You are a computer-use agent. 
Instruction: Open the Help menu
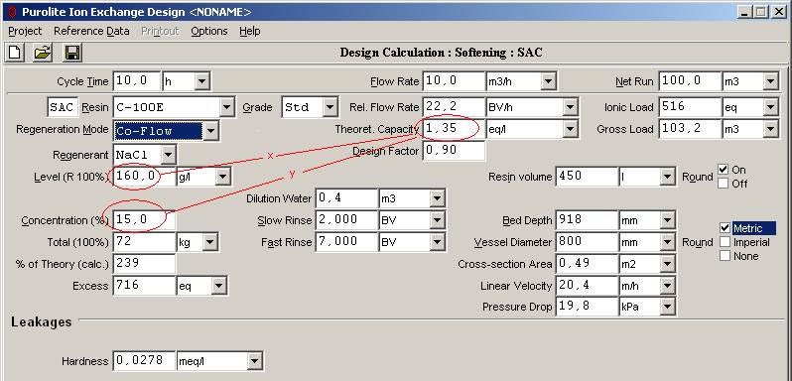coord(249,31)
